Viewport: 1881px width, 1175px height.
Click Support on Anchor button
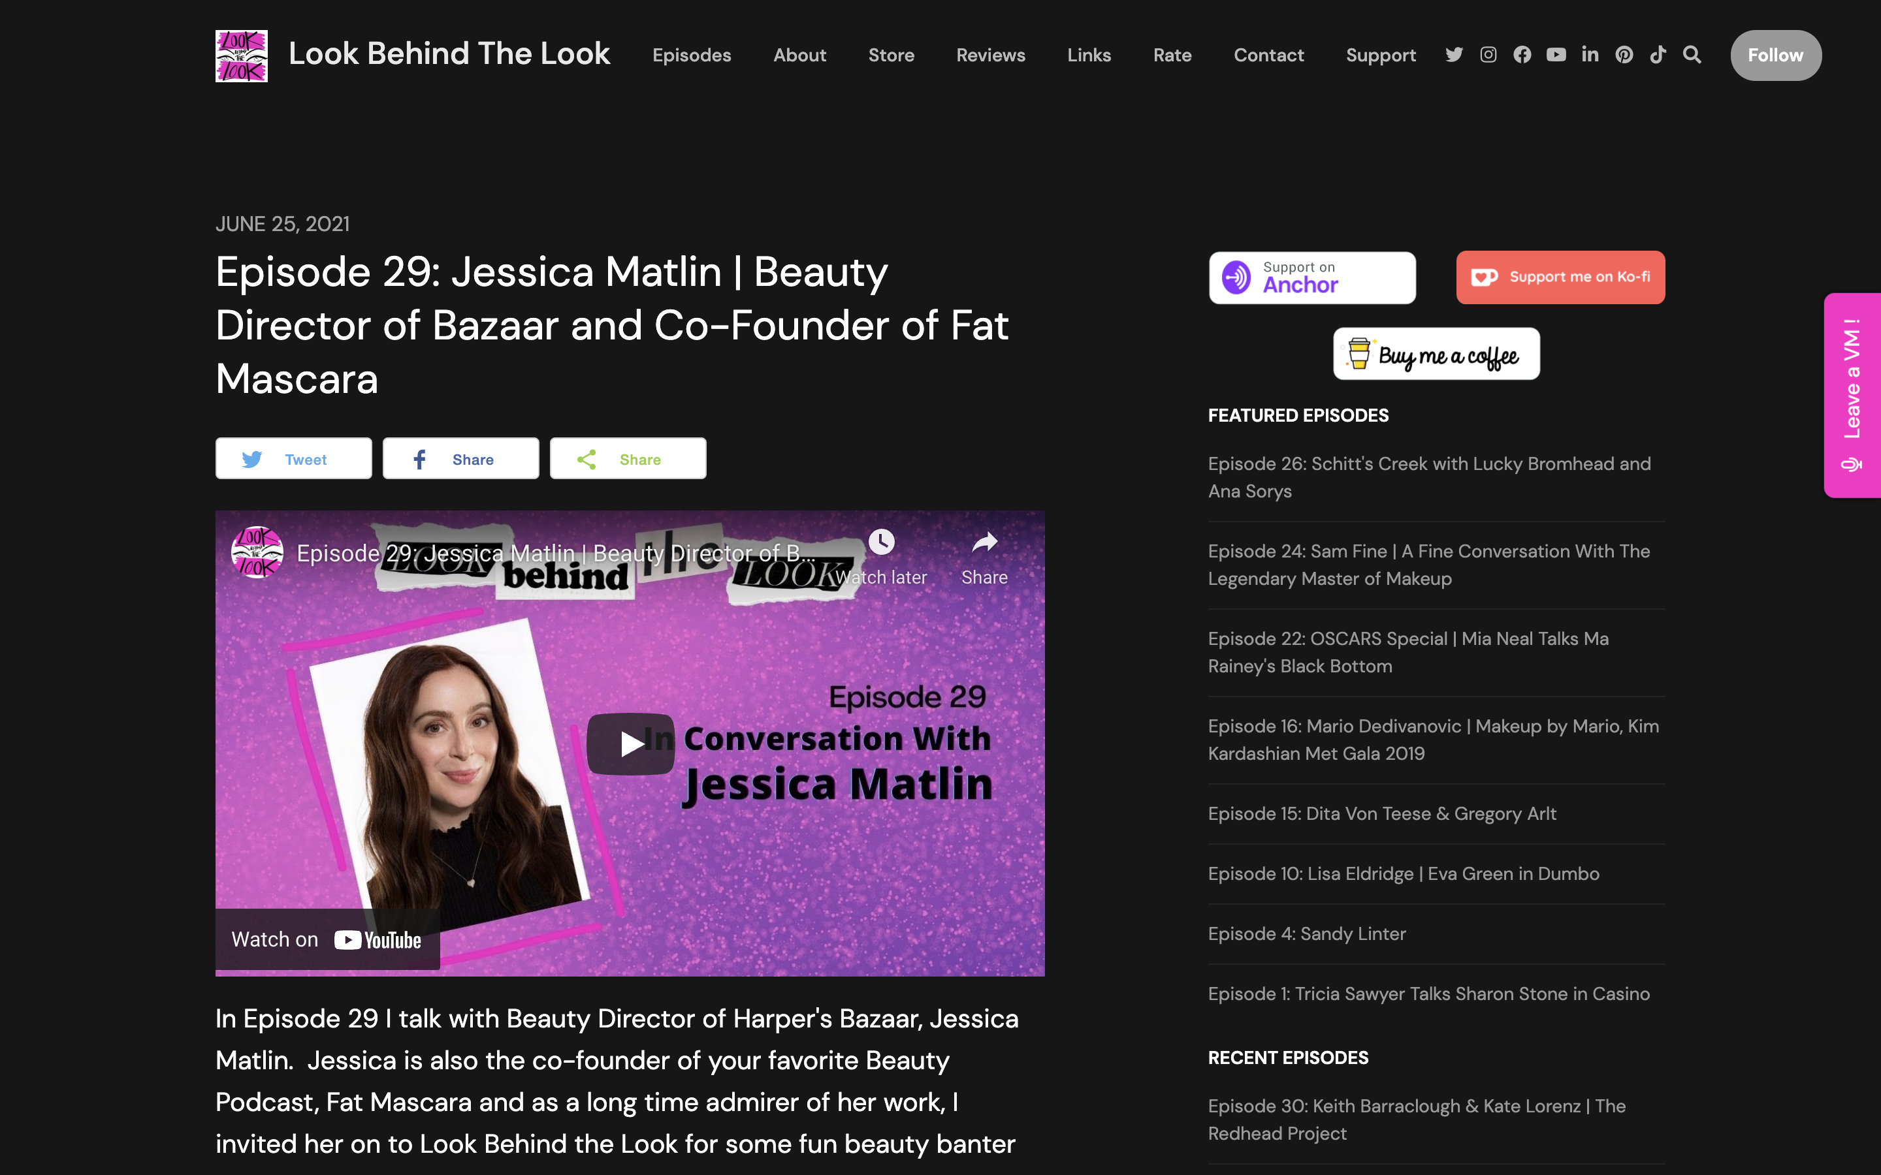click(x=1312, y=277)
